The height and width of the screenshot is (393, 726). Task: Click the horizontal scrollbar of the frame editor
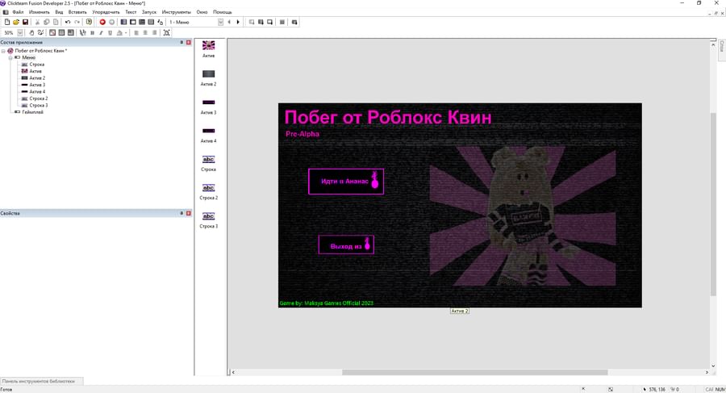coord(474,372)
